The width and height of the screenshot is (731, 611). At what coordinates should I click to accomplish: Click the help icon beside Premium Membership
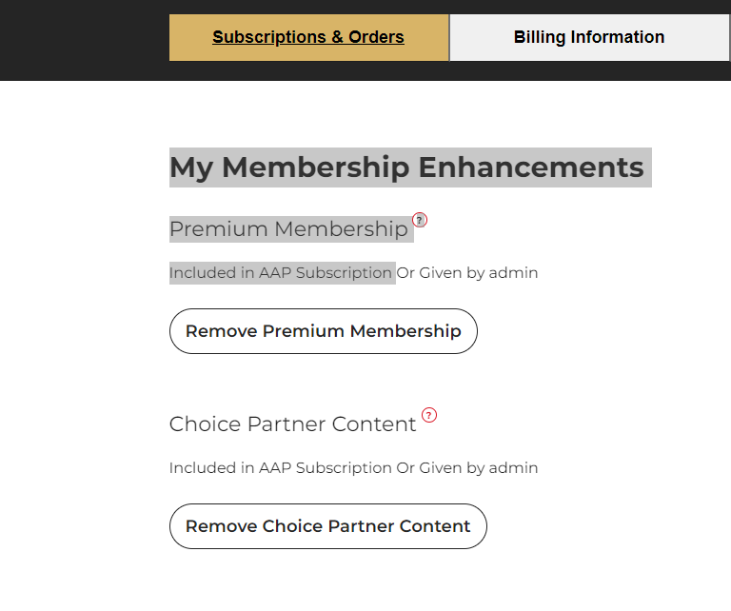click(x=420, y=220)
